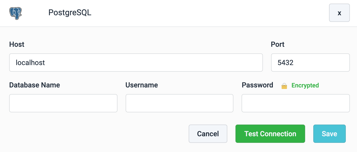Click into the Port field

[x=310, y=63]
